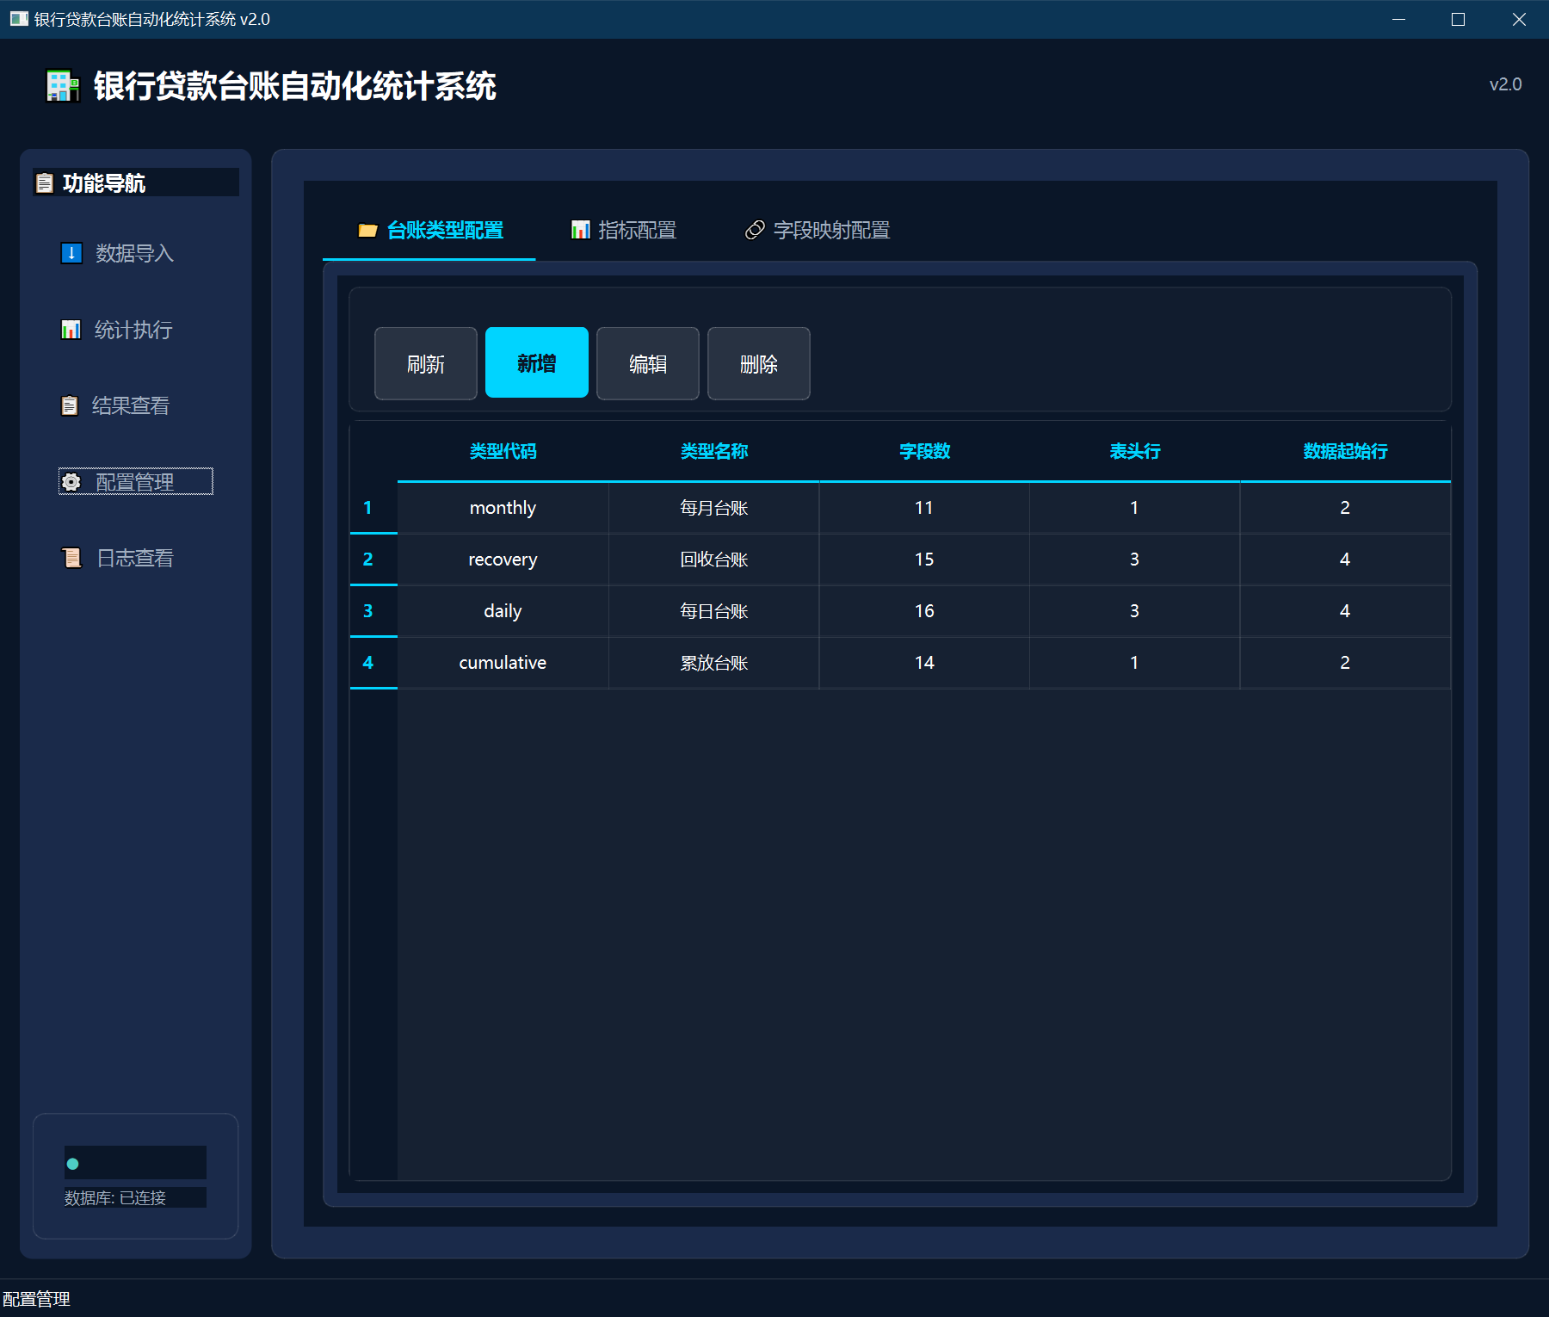This screenshot has height=1317, width=1549.
Task: Sort by the 类型代码 column header
Action: coord(503,451)
